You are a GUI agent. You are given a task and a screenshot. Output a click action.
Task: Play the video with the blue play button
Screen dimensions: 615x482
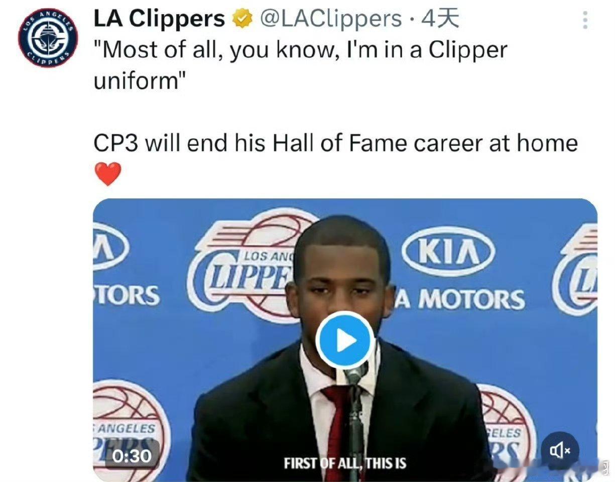345,341
